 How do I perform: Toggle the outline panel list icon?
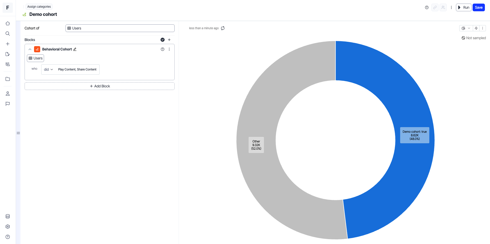(x=18, y=133)
